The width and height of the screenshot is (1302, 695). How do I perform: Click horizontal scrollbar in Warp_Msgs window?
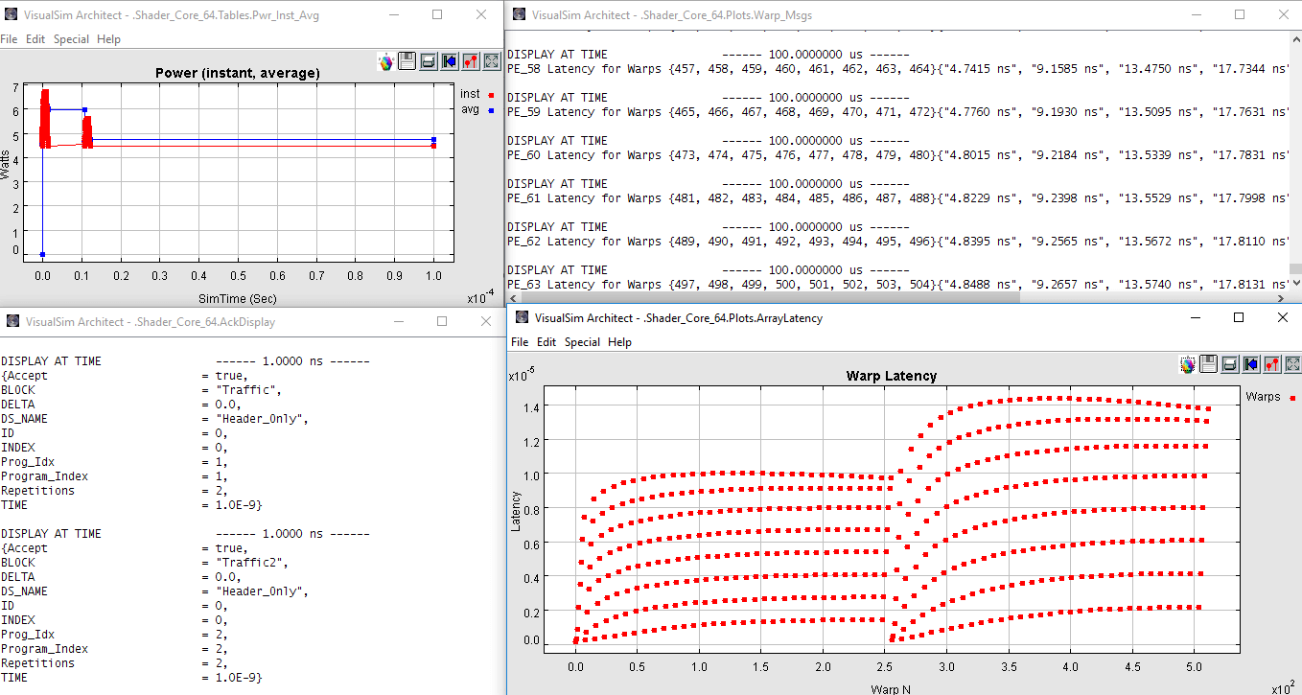point(767,298)
